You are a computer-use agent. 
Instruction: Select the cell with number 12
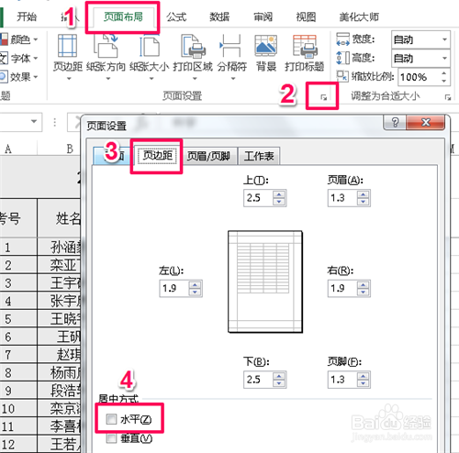click(x=18, y=444)
